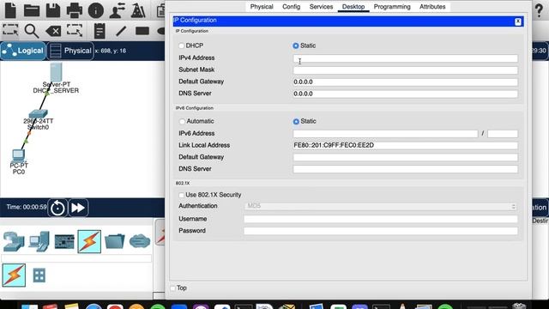This screenshot has height=309, width=549.
Task: Open Connections lightning category
Action: tap(89, 241)
